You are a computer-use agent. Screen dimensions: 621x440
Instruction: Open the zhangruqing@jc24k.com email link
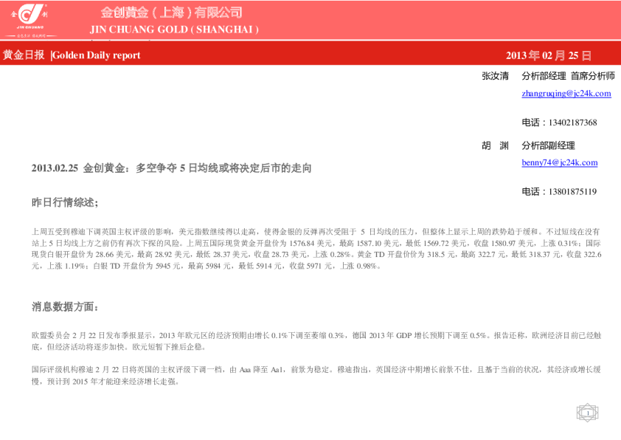[566, 94]
